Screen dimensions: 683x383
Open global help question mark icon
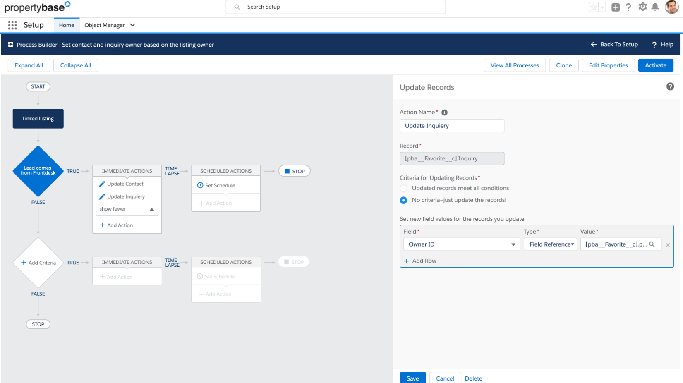coord(629,7)
